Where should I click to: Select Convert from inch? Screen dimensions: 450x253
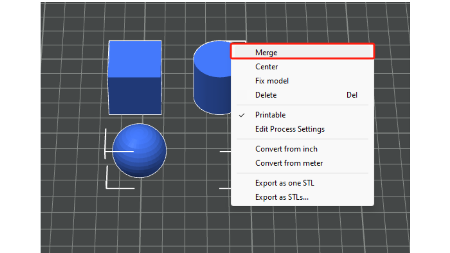point(286,149)
